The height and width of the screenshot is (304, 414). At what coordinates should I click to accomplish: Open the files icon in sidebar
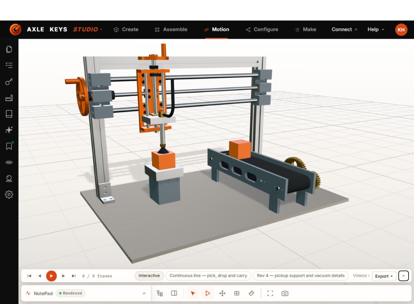point(9,49)
